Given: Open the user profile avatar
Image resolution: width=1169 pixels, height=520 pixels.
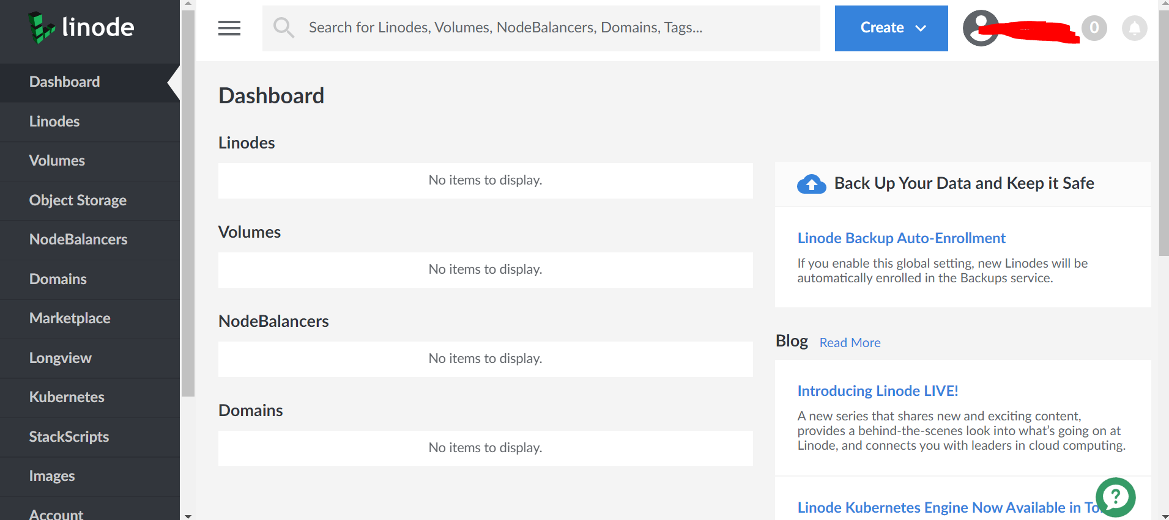Looking at the screenshot, I should tap(980, 28).
